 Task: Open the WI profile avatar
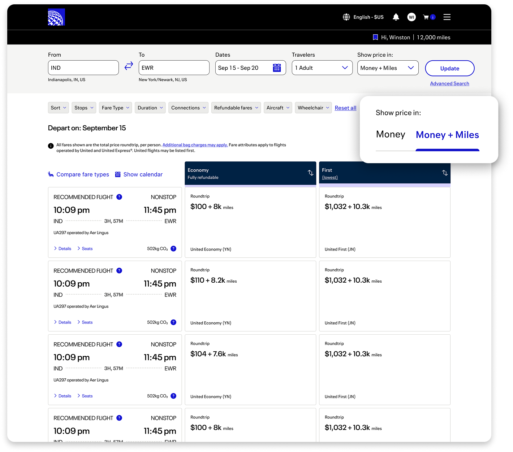click(x=411, y=17)
